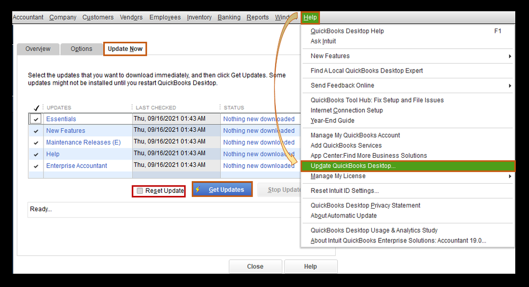This screenshot has height=287, width=529.
Task: Toggle the Help update row checkmark
Action: 36,155
